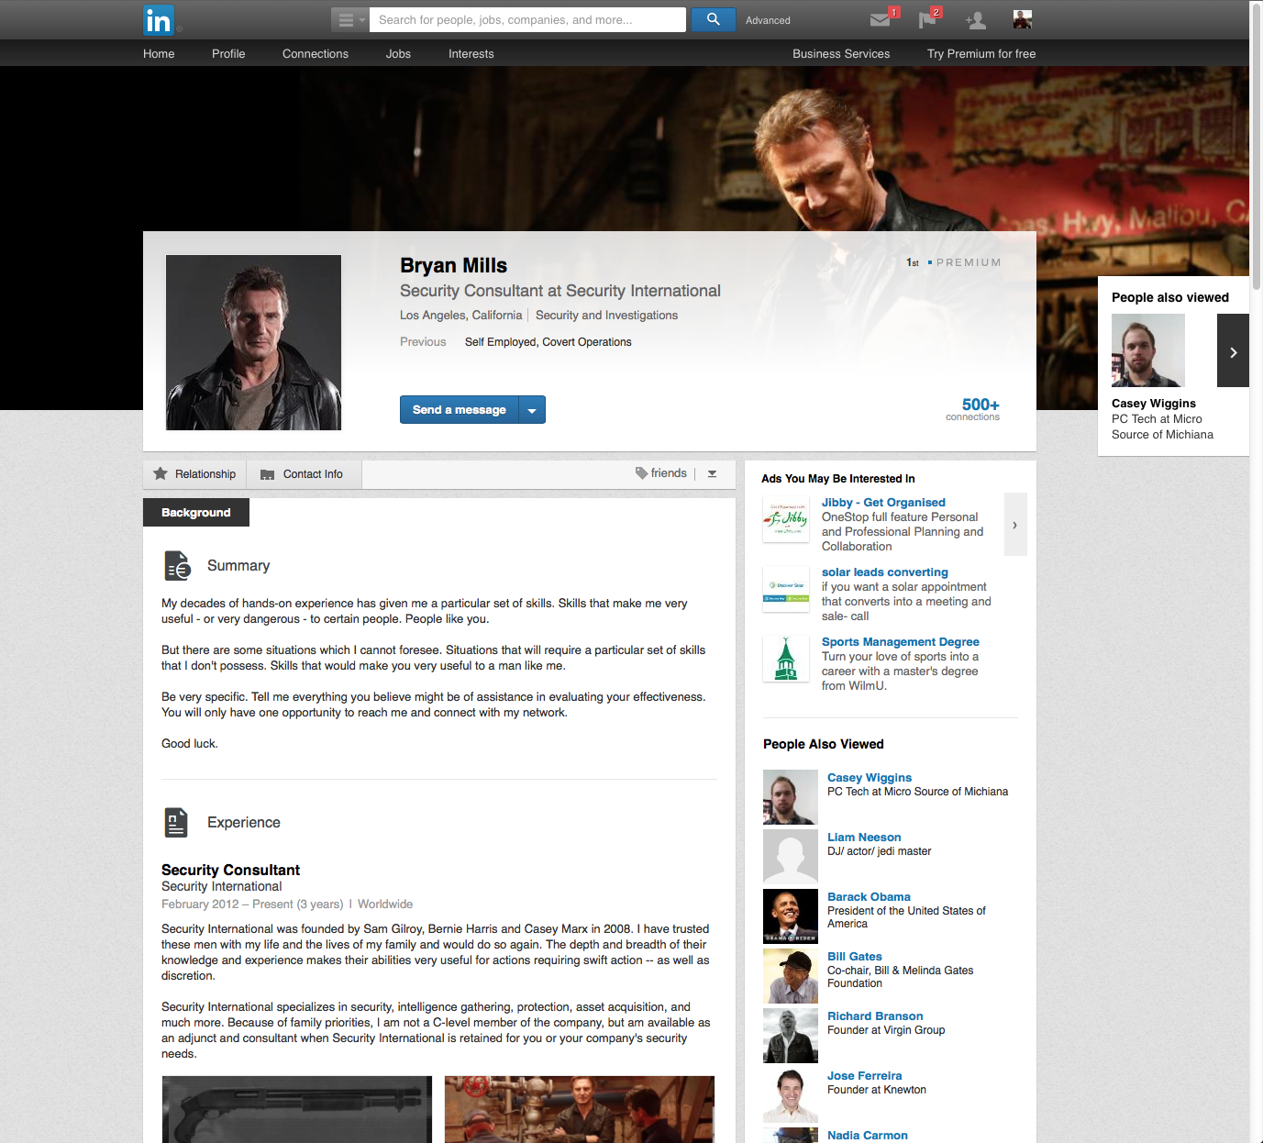Click the Los Angeles, California location

pyautogui.click(x=460, y=316)
